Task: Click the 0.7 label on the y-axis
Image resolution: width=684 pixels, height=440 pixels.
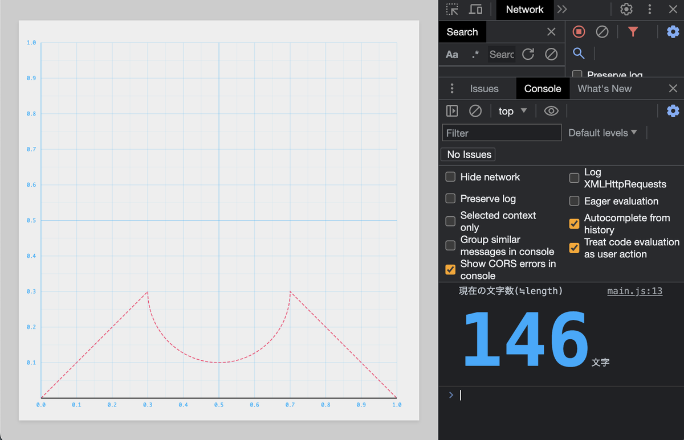Action: click(31, 149)
